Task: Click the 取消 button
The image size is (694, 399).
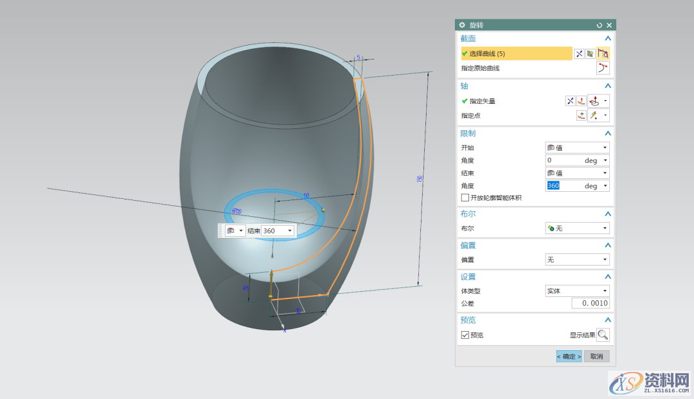Action: pyautogui.click(x=596, y=357)
